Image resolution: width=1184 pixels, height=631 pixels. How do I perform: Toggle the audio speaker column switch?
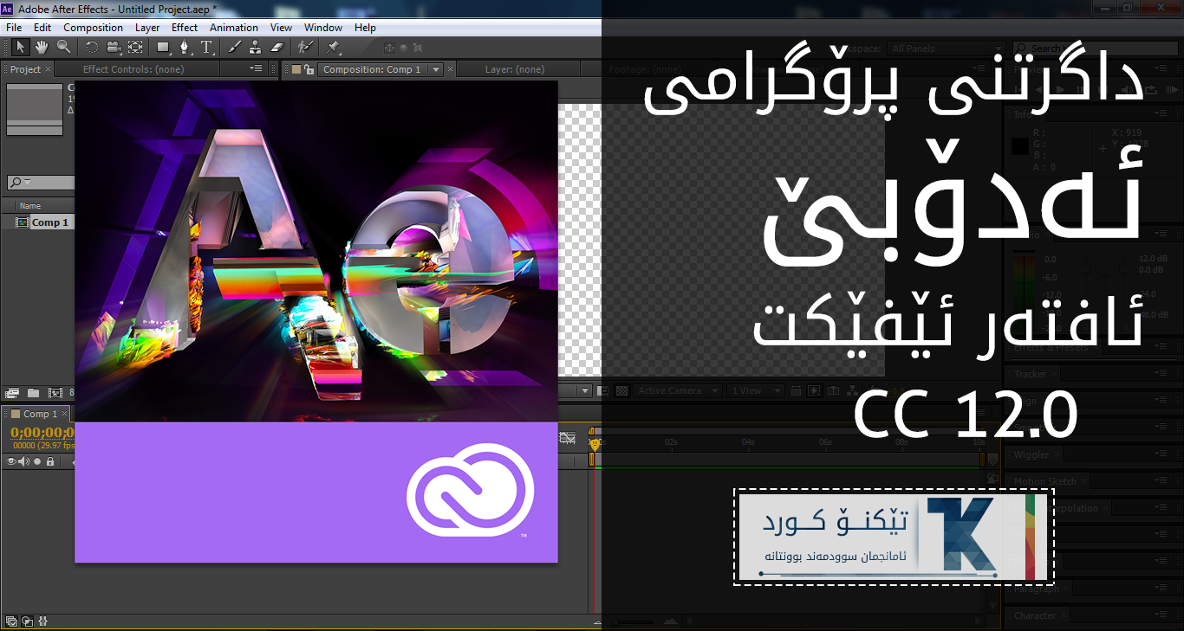pyautogui.click(x=23, y=462)
